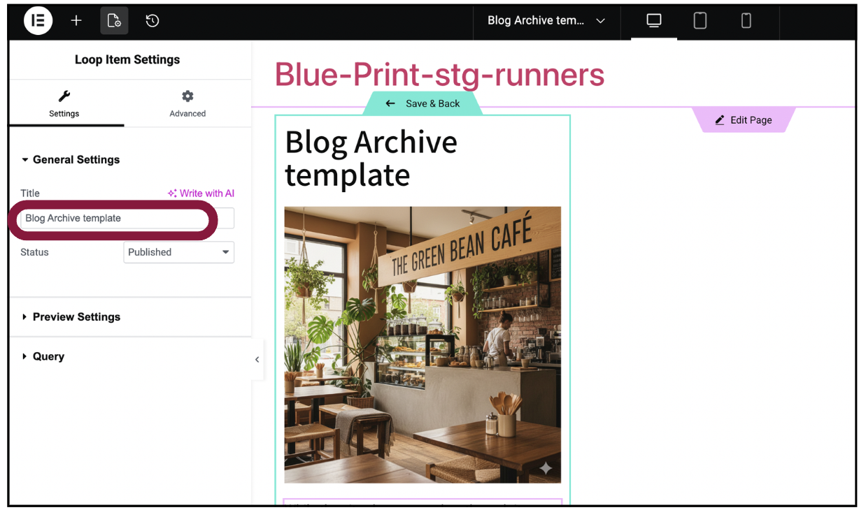Click the Title input field

tap(126, 219)
